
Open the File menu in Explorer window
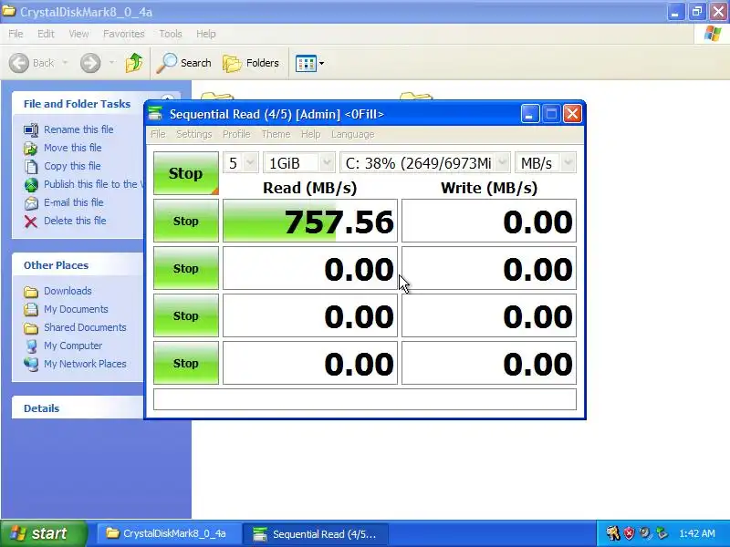pos(16,34)
